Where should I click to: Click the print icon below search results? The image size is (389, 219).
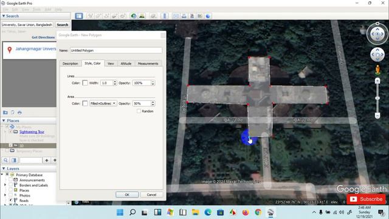pyautogui.click(x=19, y=113)
